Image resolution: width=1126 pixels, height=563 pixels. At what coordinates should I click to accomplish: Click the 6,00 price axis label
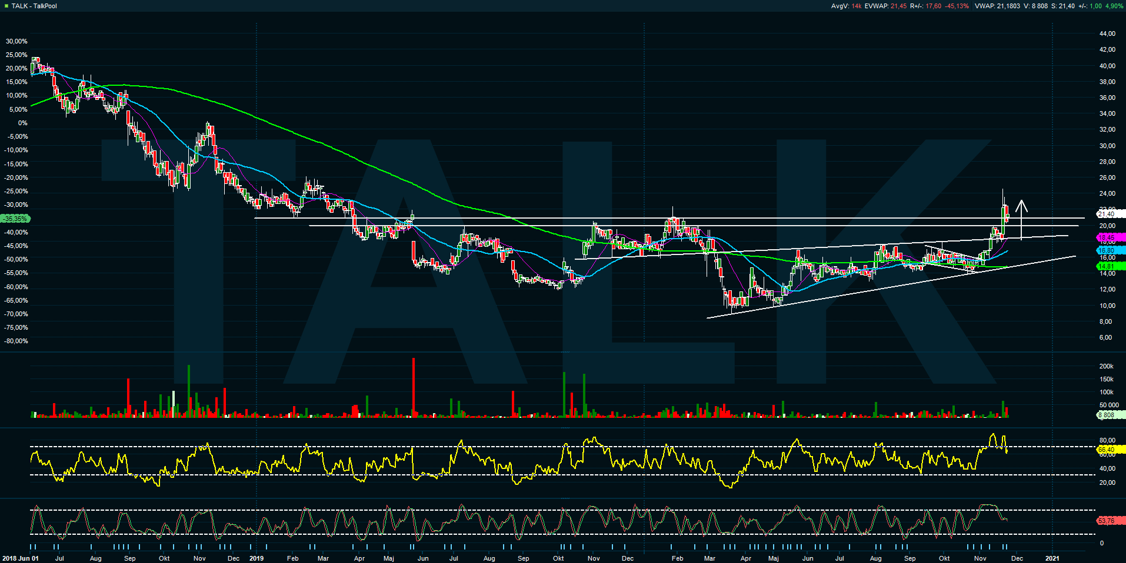1105,337
